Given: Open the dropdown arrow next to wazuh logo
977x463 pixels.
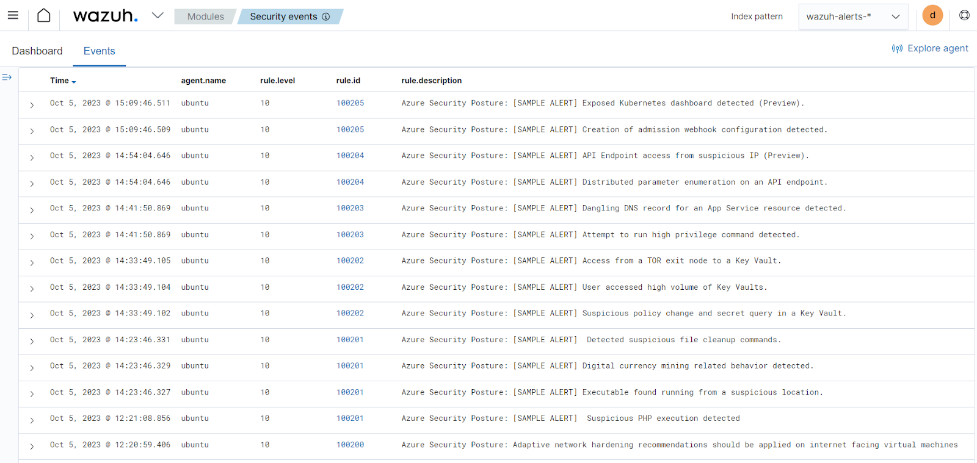Looking at the screenshot, I should click(158, 15).
